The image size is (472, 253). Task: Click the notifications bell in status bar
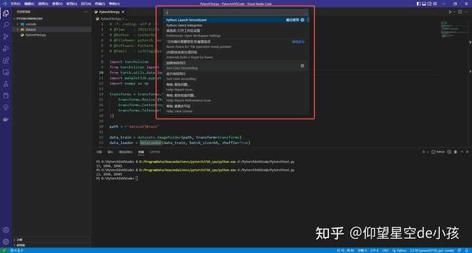(467, 250)
